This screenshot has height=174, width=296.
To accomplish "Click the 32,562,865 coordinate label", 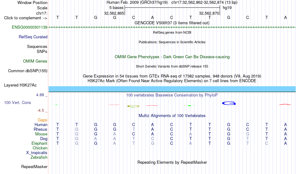I will pos(114,13).
